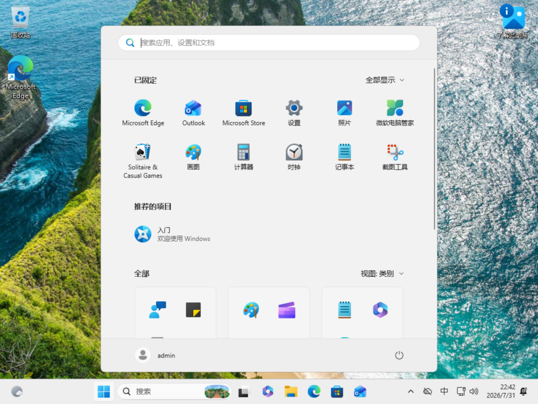Open Copilot on the taskbar
Image resolution: width=538 pixels, height=404 pixels.
[x=268, y=392]
